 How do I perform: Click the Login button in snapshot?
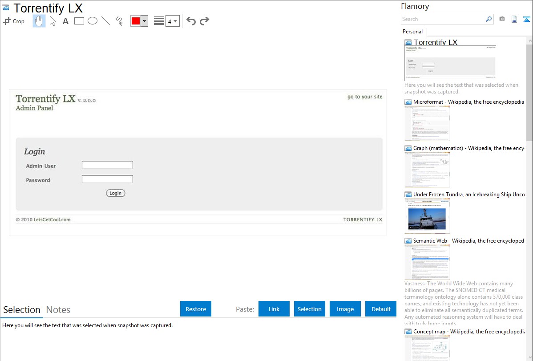pyautogui.click(x=116, y=193)
